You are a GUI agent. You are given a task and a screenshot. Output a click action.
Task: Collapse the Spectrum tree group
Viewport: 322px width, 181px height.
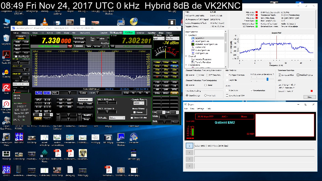pyautogui.click(x=186, y=35)
